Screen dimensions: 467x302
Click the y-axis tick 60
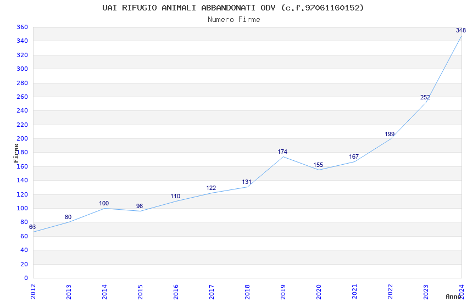[x=24, y=236]
